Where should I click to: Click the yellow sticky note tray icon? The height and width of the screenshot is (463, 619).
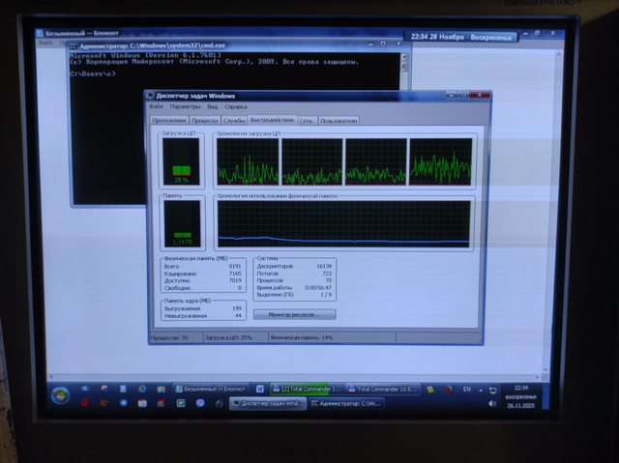pyautogui.click(x=429, y=390)
